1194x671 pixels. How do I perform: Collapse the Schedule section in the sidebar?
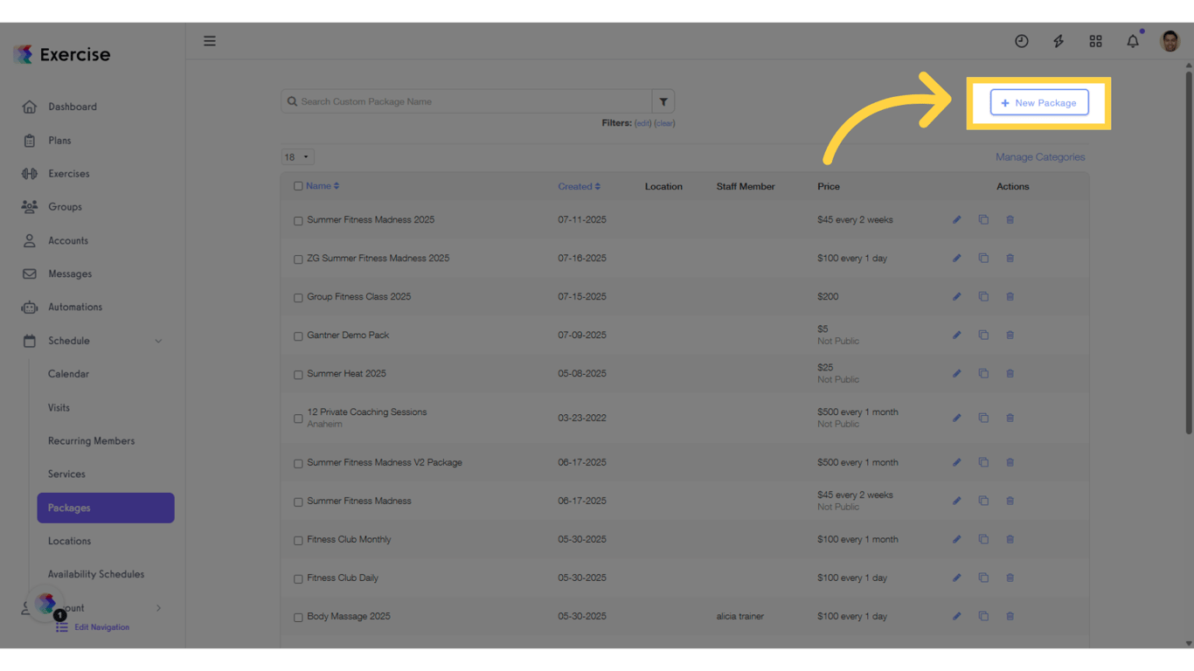(158, 341)
